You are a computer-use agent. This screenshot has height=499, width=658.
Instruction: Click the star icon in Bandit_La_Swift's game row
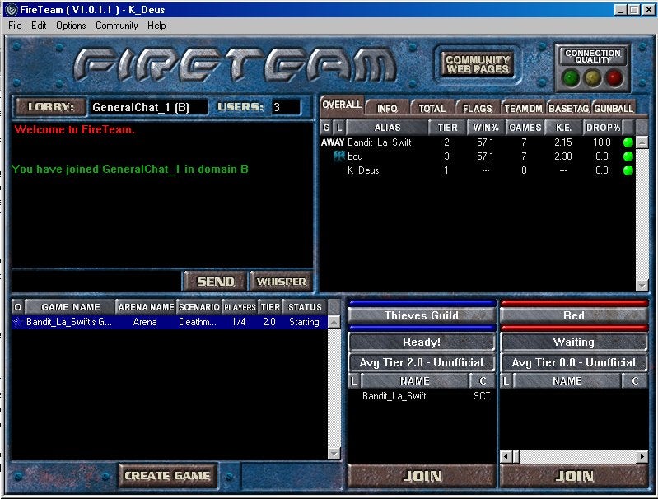click(x=17, y=322)
